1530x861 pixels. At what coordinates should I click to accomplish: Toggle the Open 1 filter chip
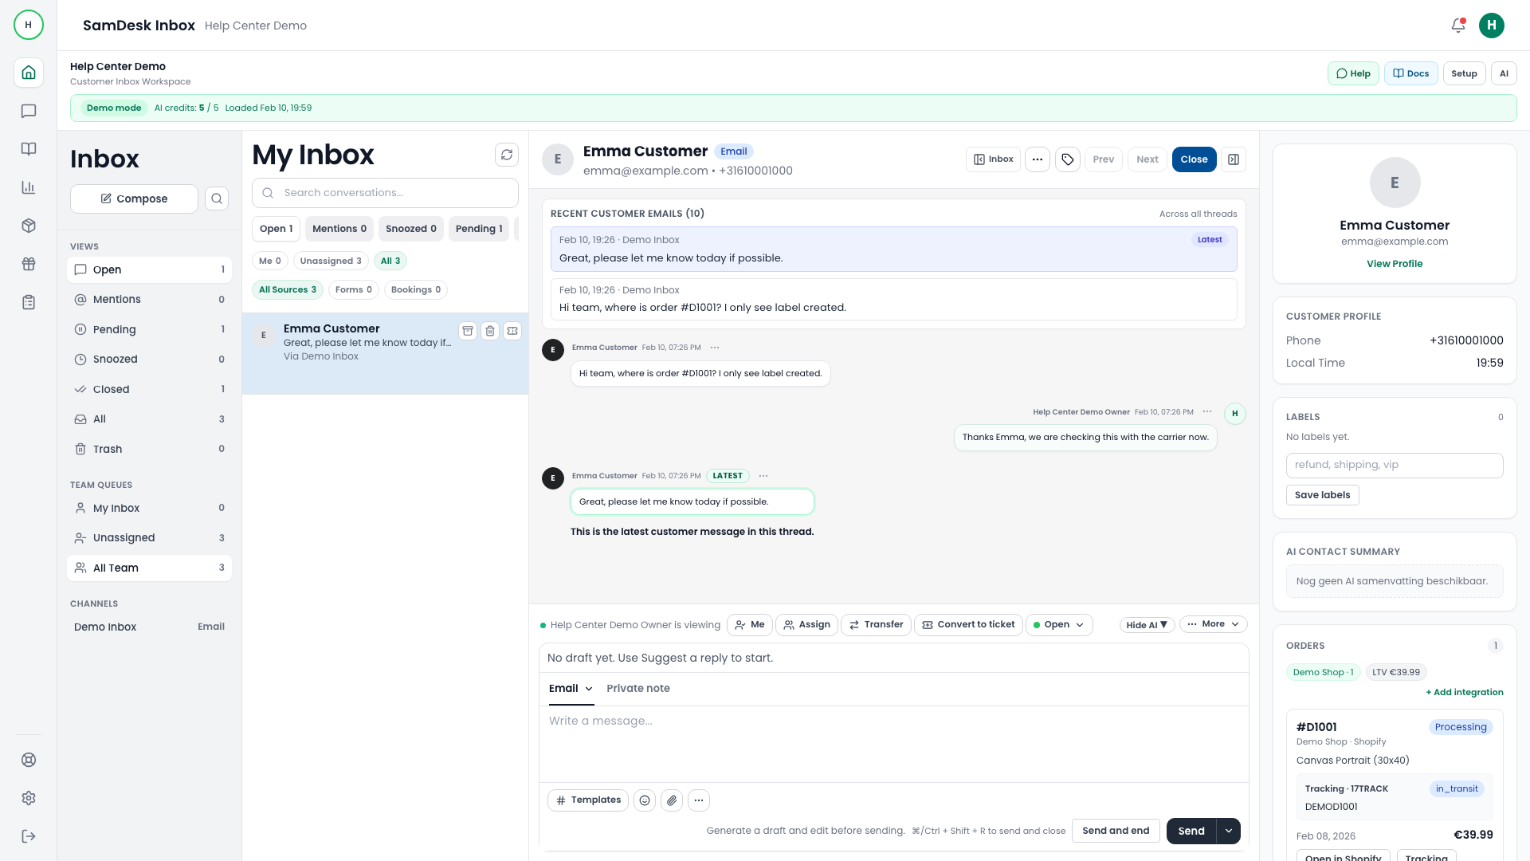point(275,229)
